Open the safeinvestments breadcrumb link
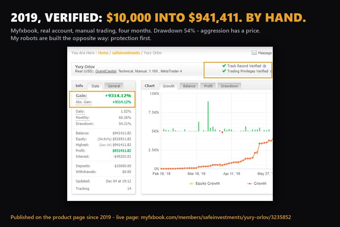340x227 pixels. point(126,53)
